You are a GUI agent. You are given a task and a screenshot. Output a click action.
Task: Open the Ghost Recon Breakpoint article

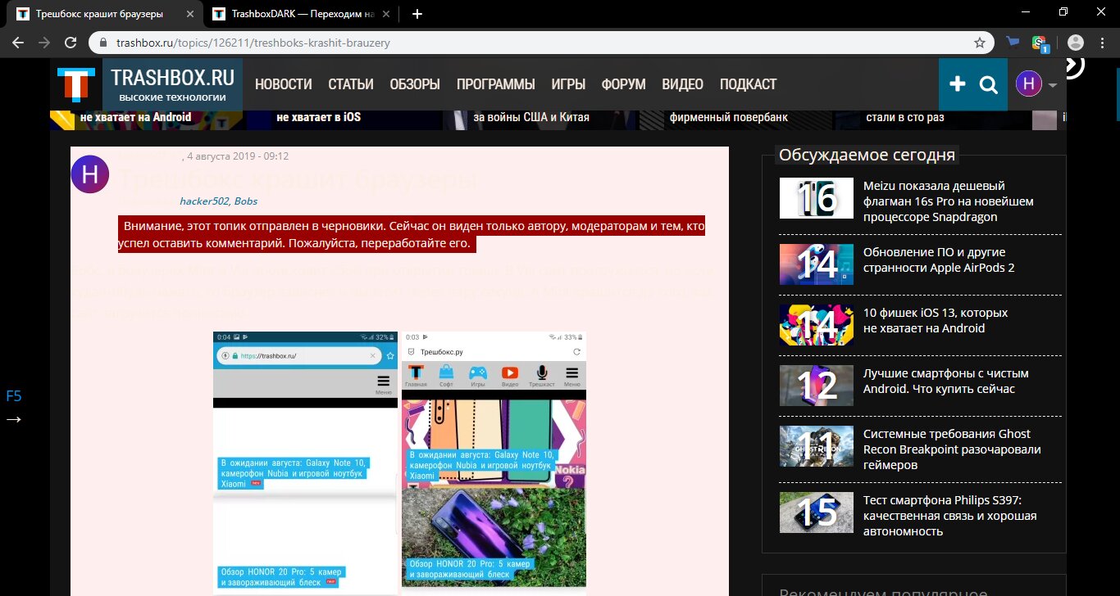pyautogui.click(x=952, y=449)
